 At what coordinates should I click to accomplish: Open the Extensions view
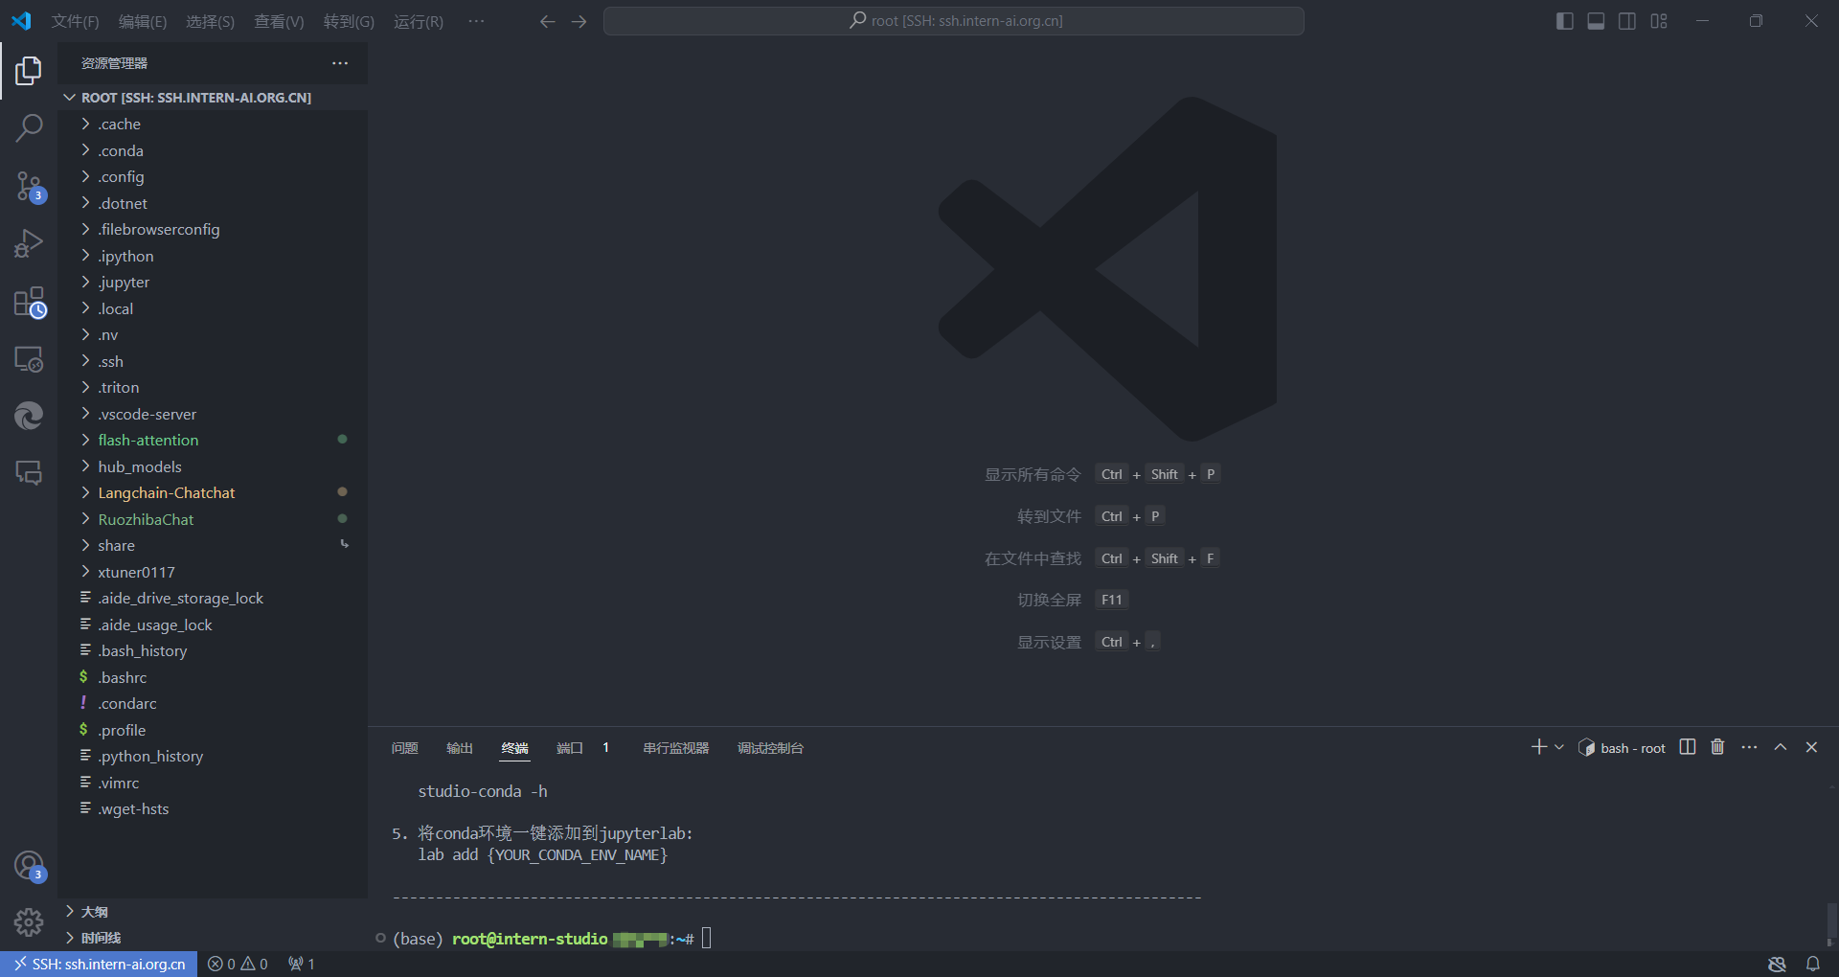(29, 303)
